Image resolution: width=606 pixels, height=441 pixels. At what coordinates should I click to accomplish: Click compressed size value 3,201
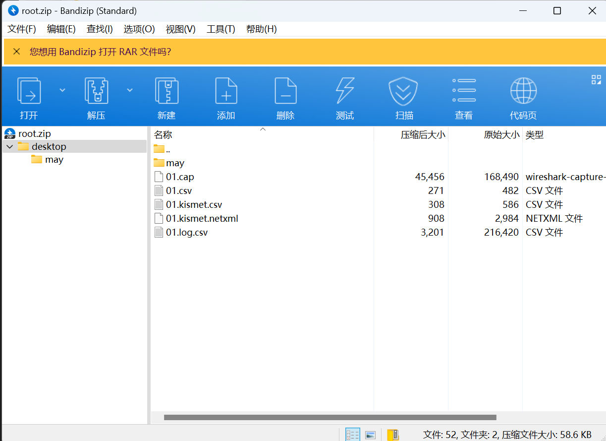[433, 232]
